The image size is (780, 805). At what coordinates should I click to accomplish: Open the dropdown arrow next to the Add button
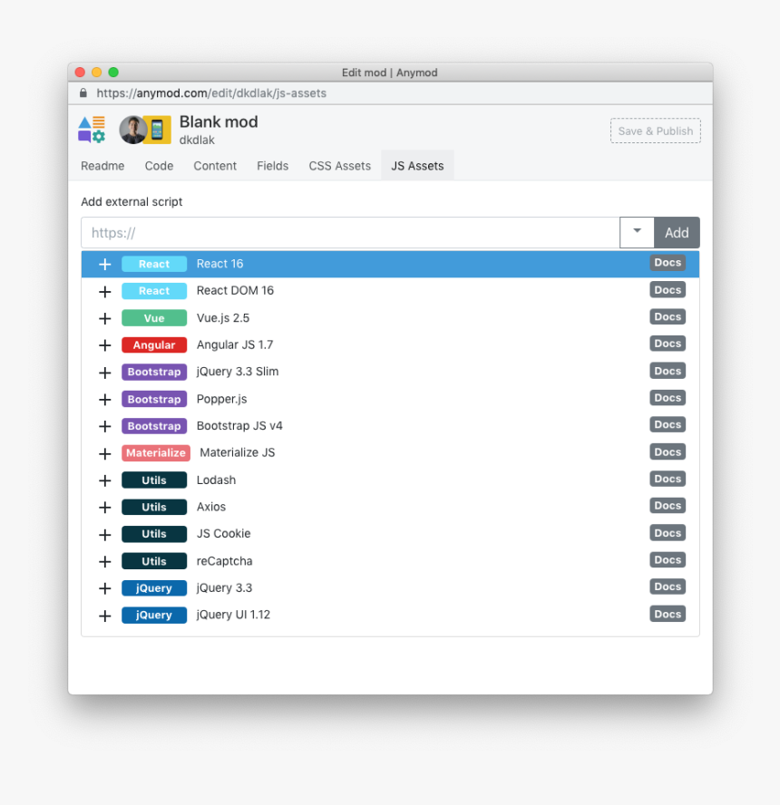click(637, 232)
